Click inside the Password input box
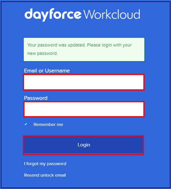The width and height of the screenshot is (171, 189). (x=84, y=109)
